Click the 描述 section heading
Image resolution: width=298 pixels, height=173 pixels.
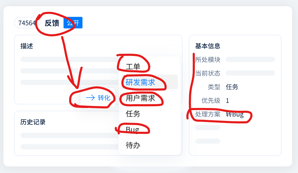click(27, 46)
